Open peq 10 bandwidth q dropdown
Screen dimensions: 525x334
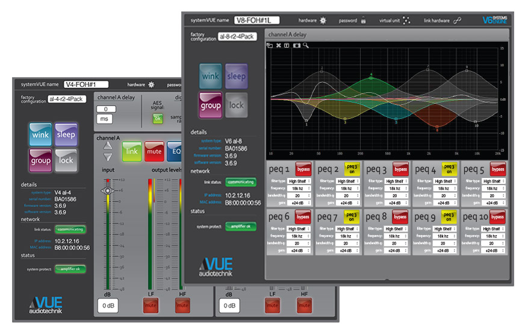tap(493, 244)
